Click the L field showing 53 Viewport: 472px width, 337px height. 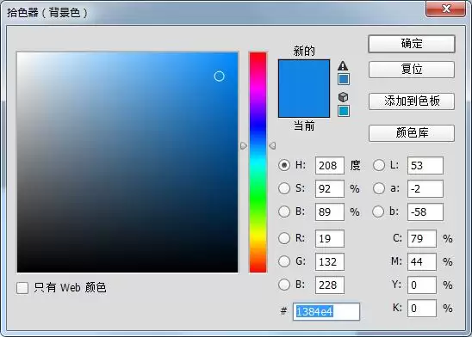(x=425, y=166)
